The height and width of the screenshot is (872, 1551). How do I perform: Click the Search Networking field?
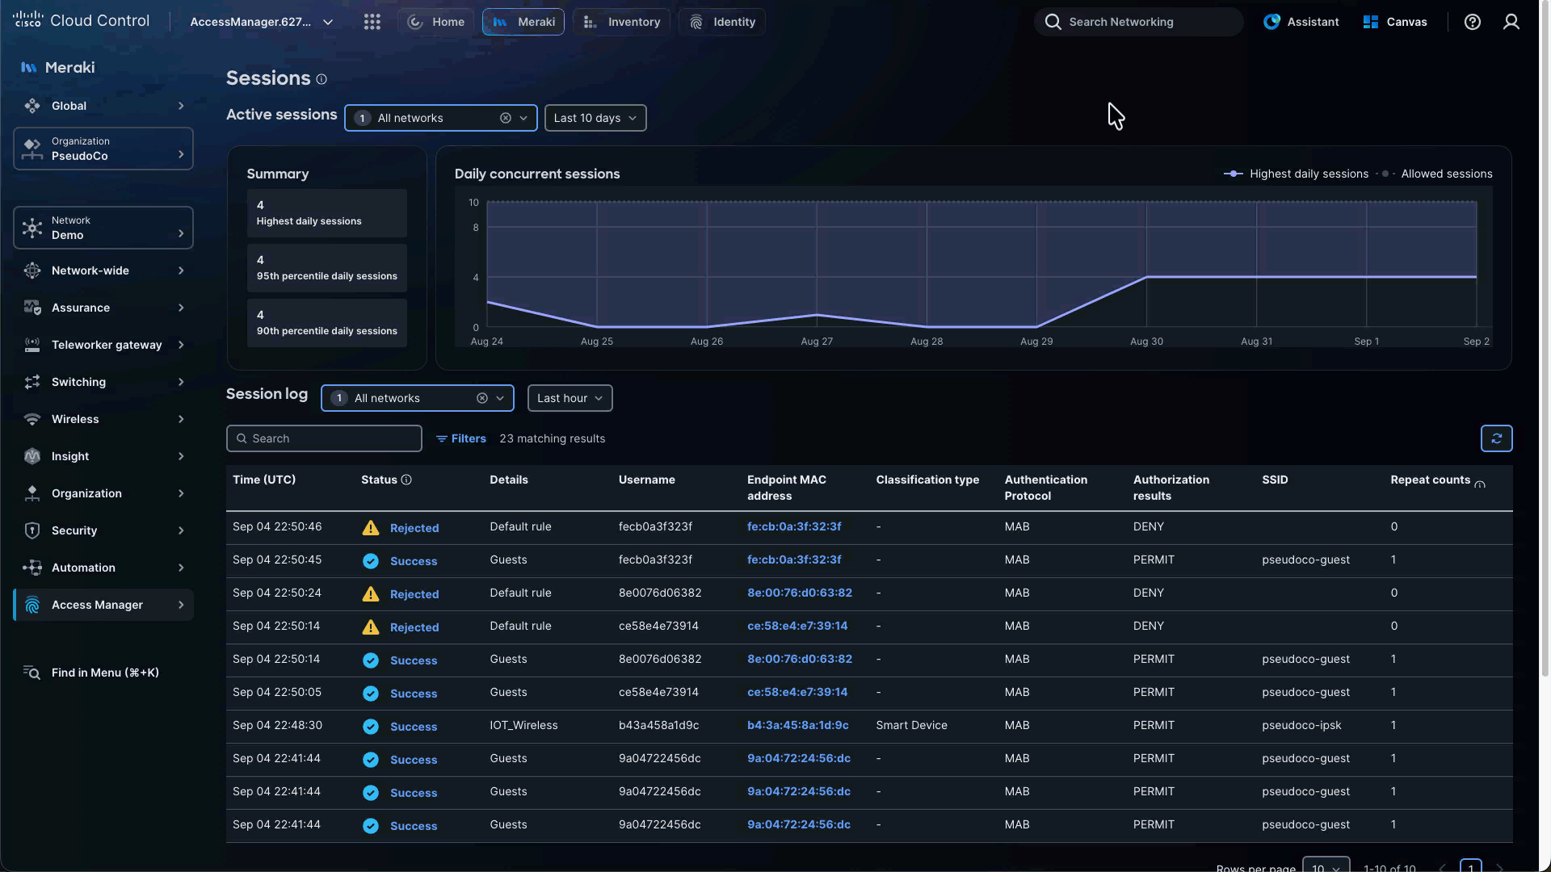[1139, 22]
